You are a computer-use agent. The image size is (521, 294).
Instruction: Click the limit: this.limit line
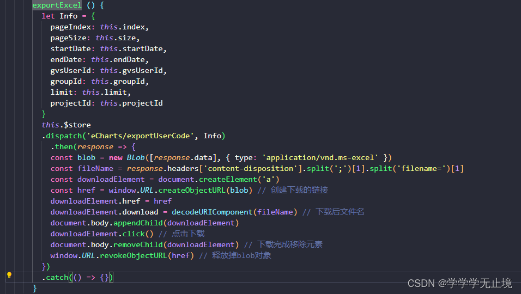coord(90,92)
